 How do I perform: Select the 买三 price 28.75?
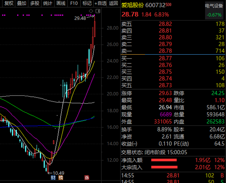tap(165, 72)
